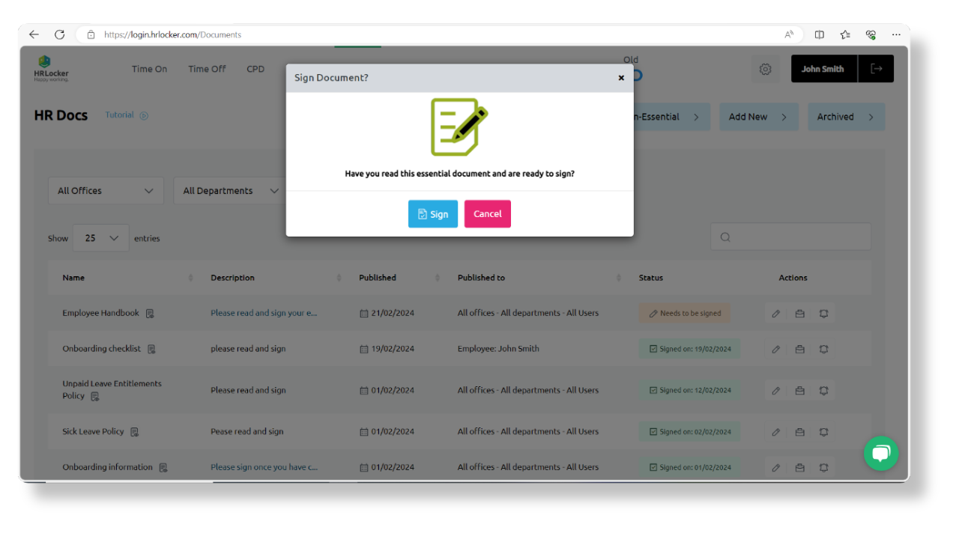Click the search field above the table
The width and height of the screenshot is (959, 539).
pyautogui.click(x=790, y=237)
